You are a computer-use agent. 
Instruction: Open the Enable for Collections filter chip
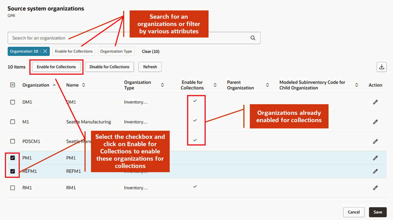[x=74, y=51]
